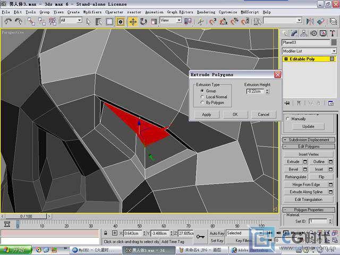Confirm Extrude Polygons with OK
The width and height of the screenshot is (340, 255).
point(235,114)
